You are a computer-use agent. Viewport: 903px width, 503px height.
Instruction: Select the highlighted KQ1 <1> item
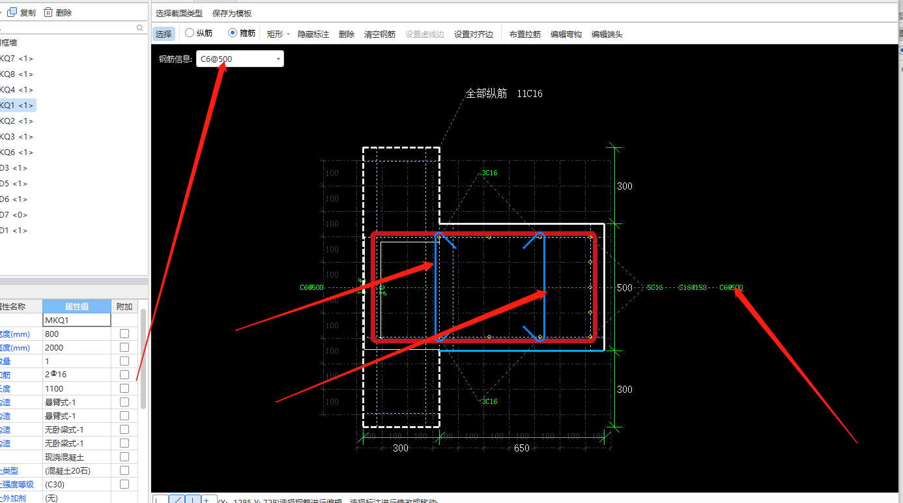click(17, 106)
